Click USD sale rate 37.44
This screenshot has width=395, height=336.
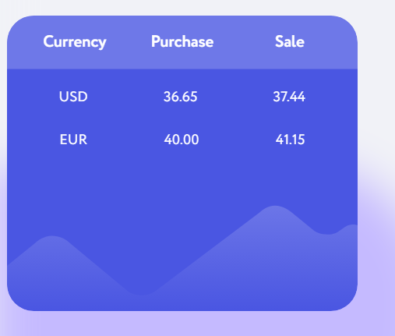289,97
